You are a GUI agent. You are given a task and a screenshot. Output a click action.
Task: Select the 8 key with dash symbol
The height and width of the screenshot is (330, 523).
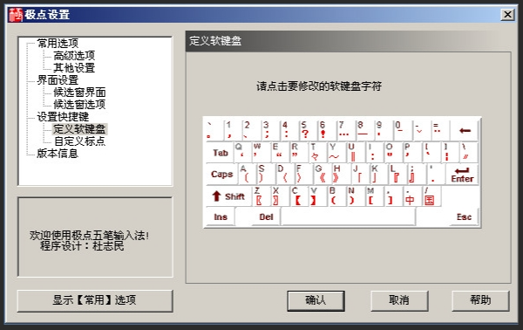coord(365,130)
